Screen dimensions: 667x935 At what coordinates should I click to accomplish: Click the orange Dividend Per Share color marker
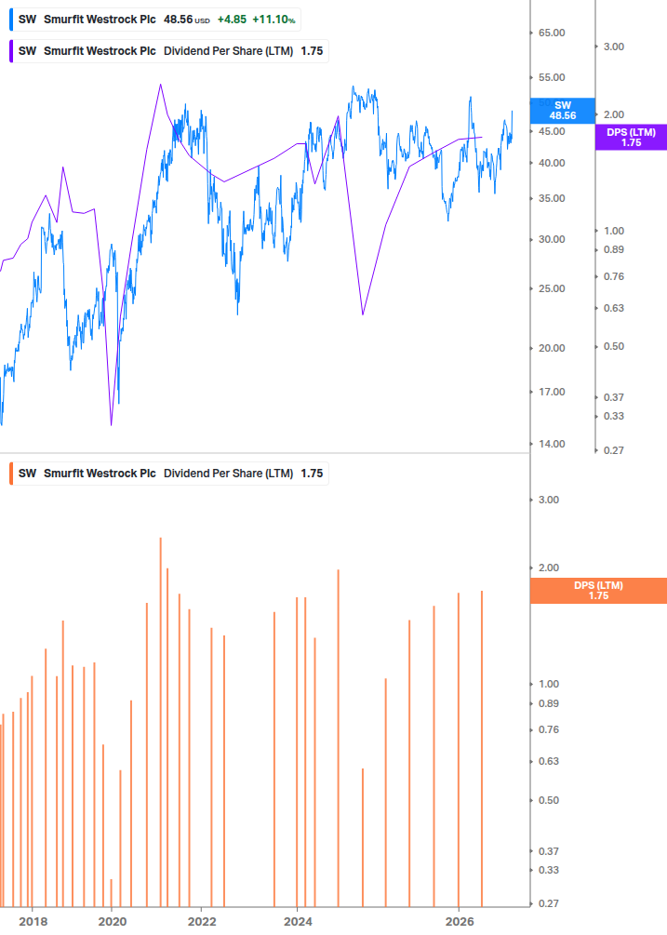point(11,474)
